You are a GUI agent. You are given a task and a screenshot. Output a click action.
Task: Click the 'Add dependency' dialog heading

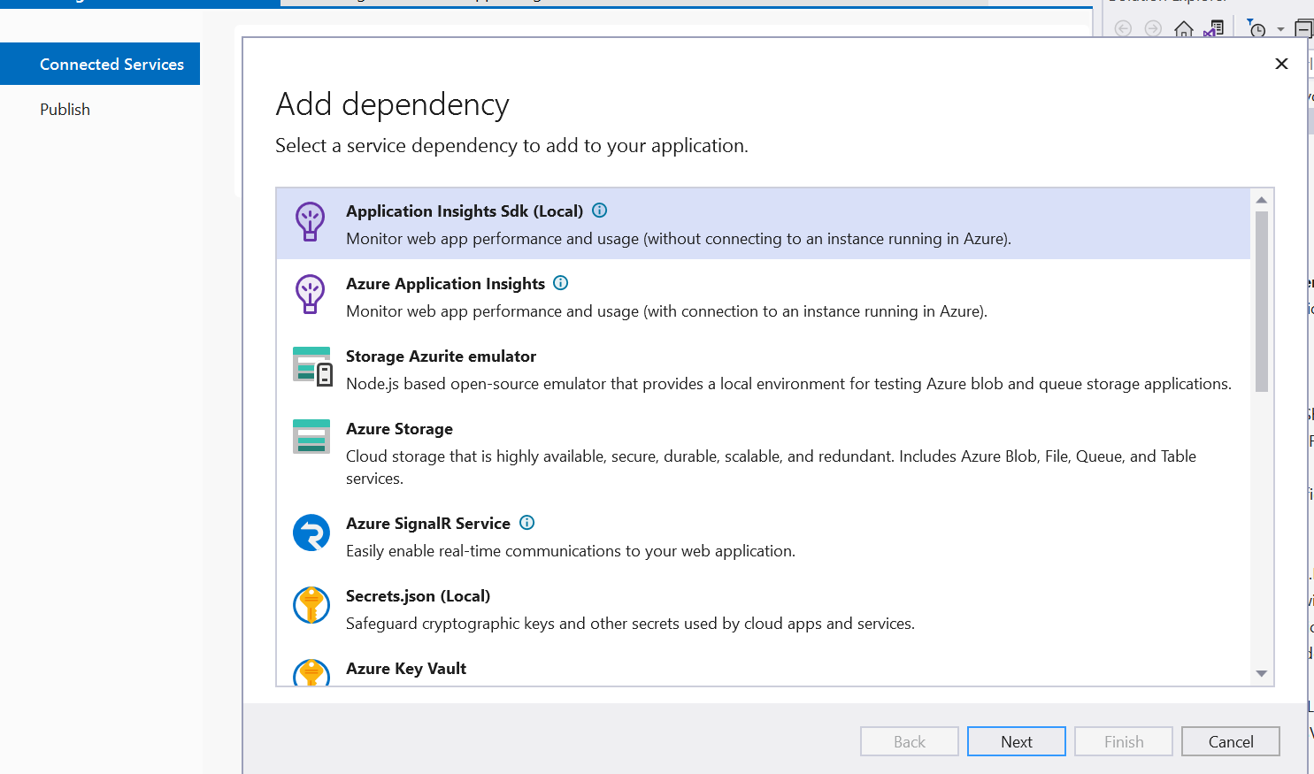pyautogui.click(x=392, y=104)
